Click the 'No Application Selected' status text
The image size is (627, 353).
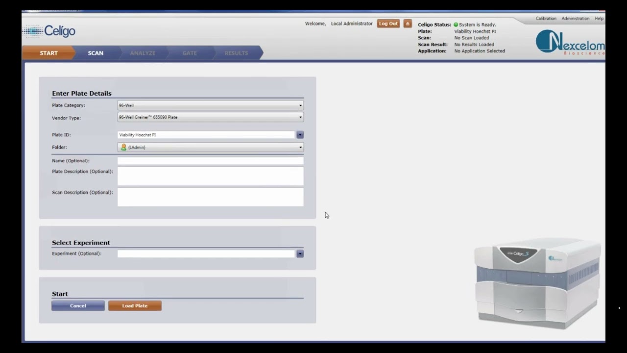tap(479, 51)
